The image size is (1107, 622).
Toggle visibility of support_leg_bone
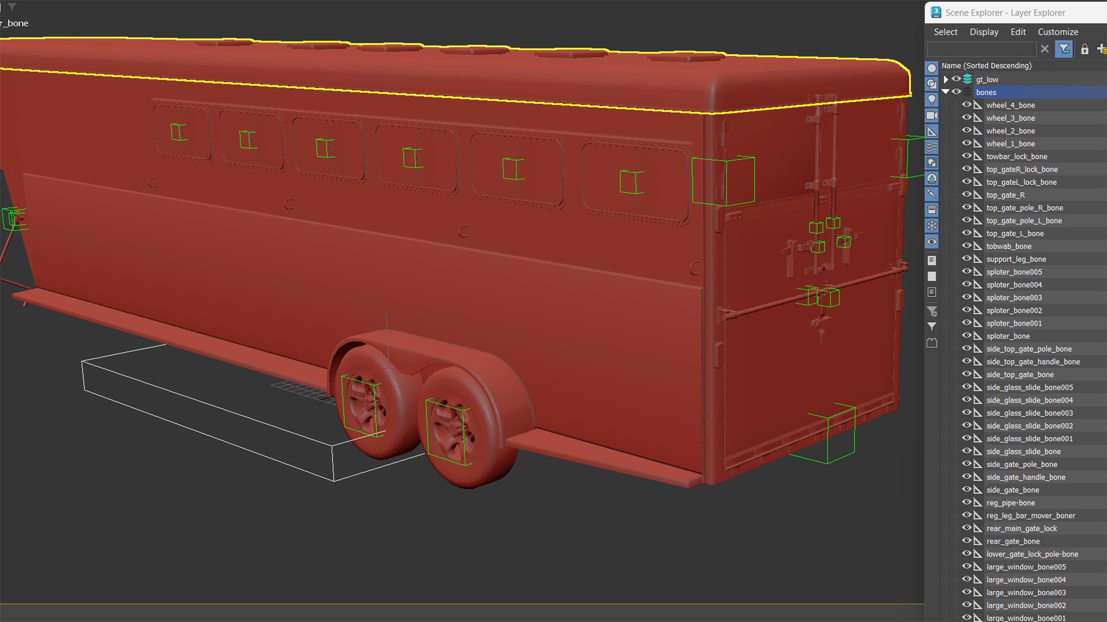(966, 259)
